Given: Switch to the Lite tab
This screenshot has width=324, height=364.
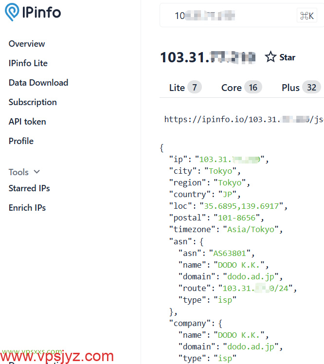Looking at the screenshot, I should point(185,88).
